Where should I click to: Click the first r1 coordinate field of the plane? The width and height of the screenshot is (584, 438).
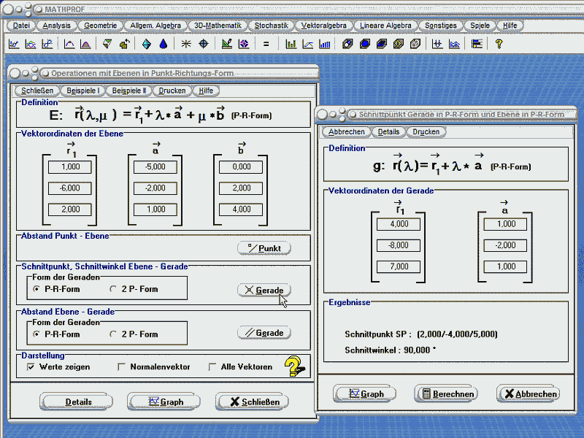(71, 167)
